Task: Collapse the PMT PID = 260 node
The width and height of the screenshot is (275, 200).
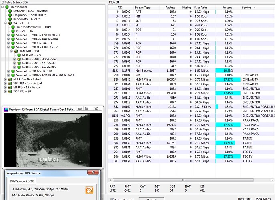Action: pyautogui.click(x=11, y=52)
